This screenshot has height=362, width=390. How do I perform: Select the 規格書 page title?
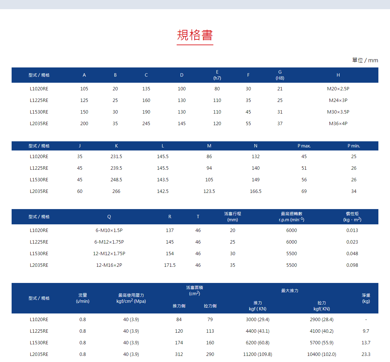[x=195, y=35]
